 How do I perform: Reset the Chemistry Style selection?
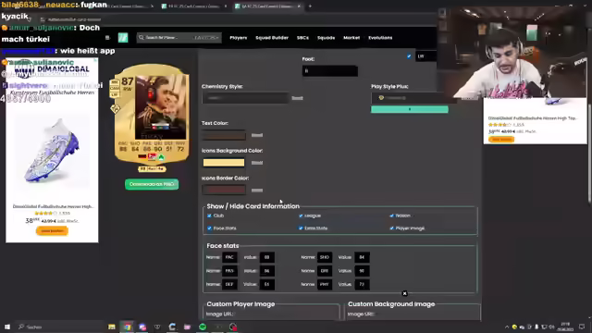click(297, 98)
